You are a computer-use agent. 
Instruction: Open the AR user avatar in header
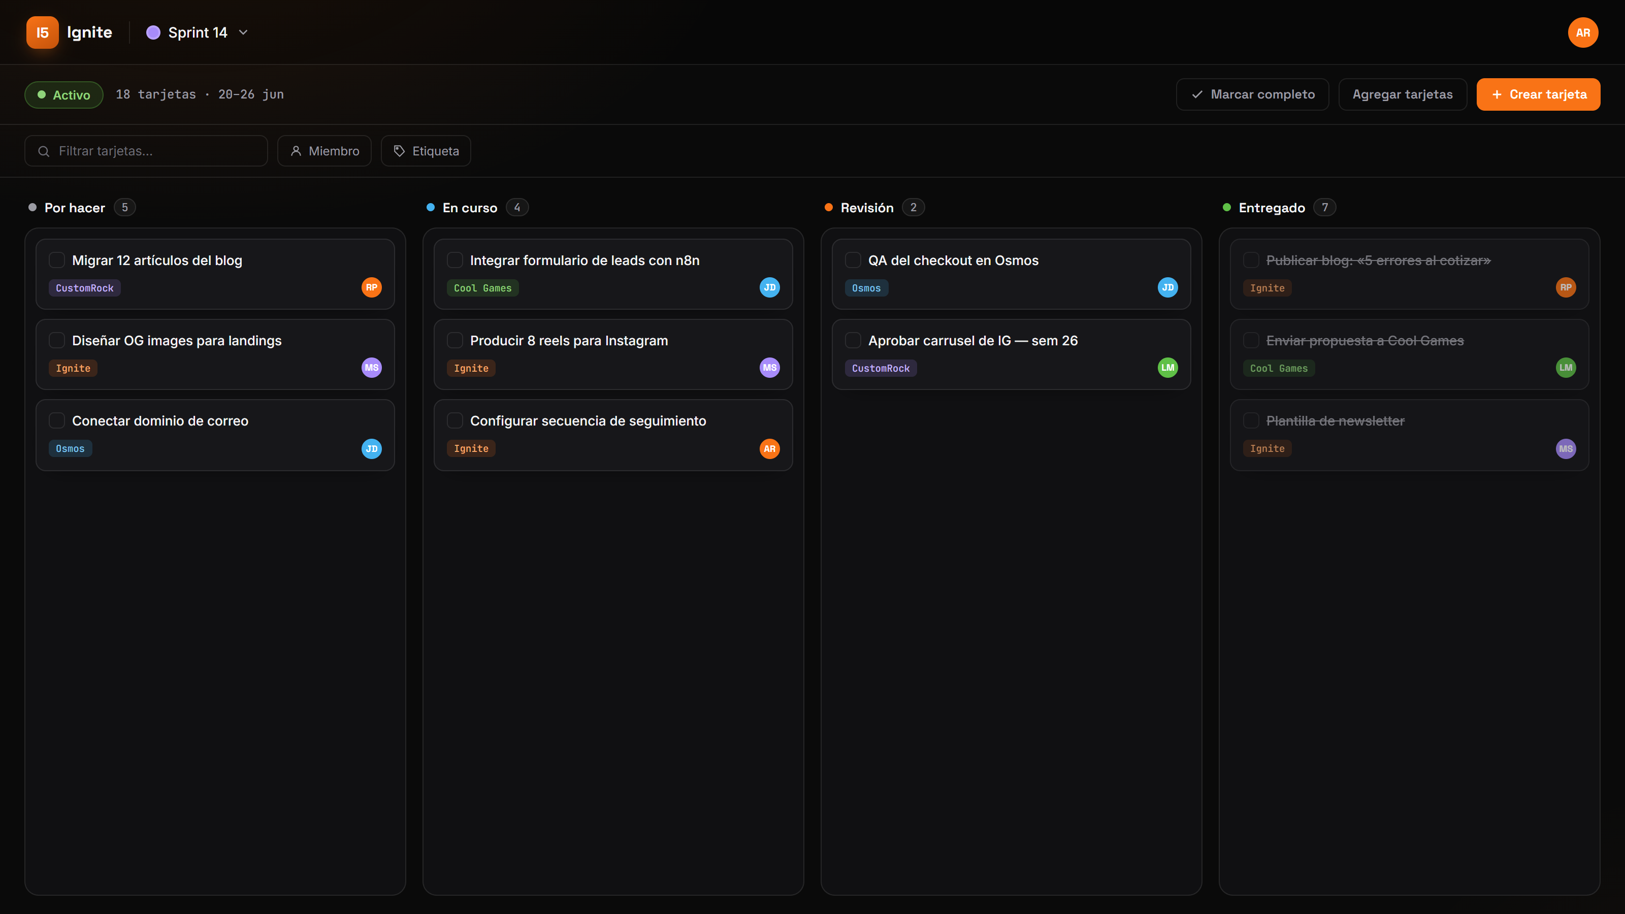click(1583, 32)
